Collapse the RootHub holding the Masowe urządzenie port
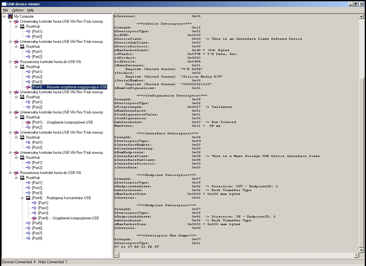366x266 pixels. pos(16,67)
